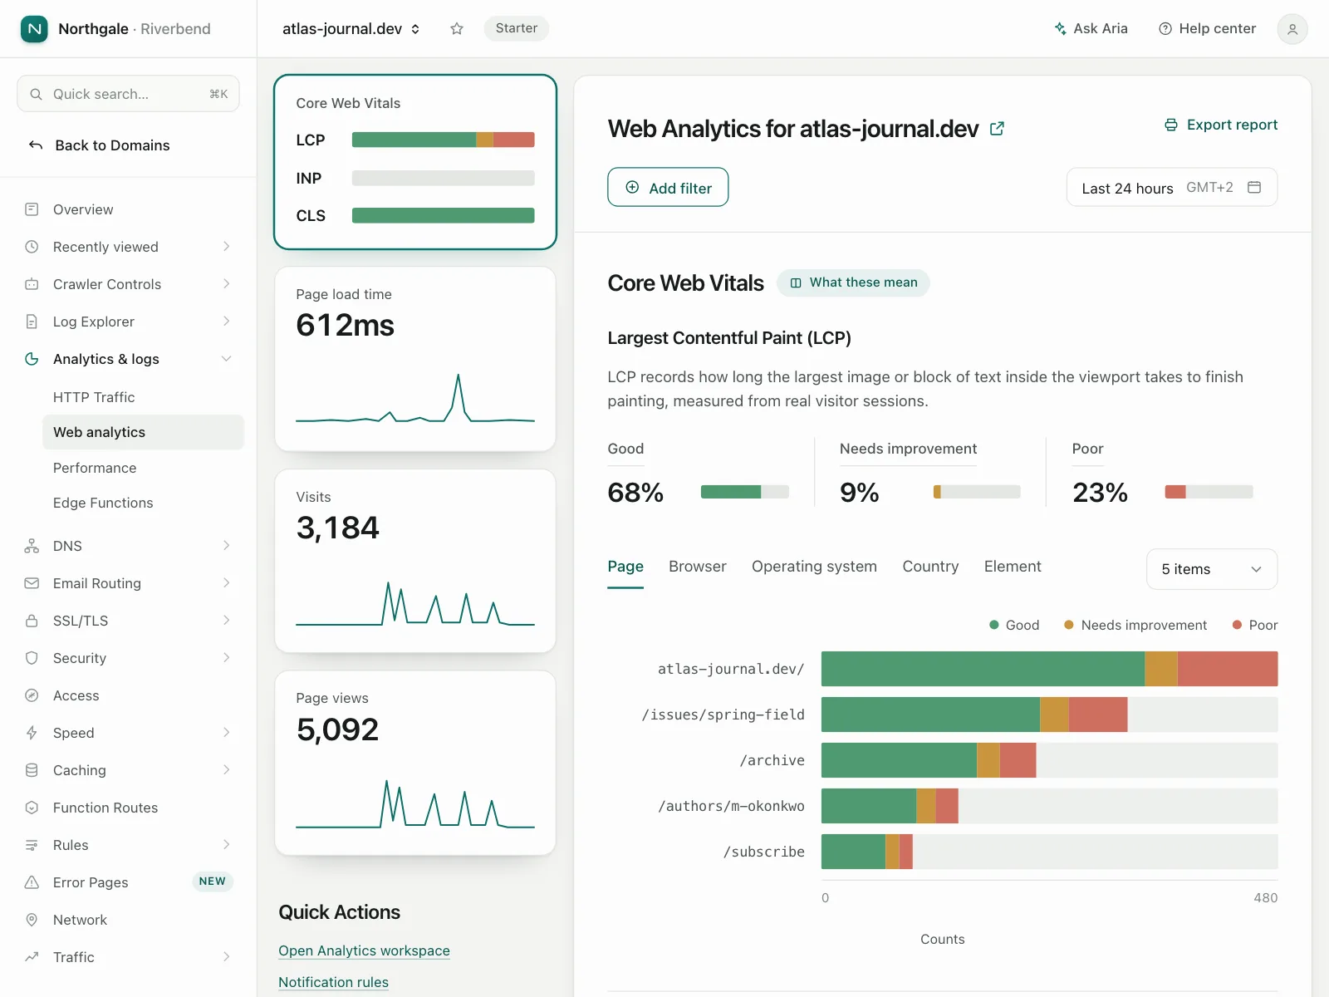Image resolution: width=1329 pixels, height=997 pixels.
Task: Click the Add filter button
Action: [x=668, y=188]
